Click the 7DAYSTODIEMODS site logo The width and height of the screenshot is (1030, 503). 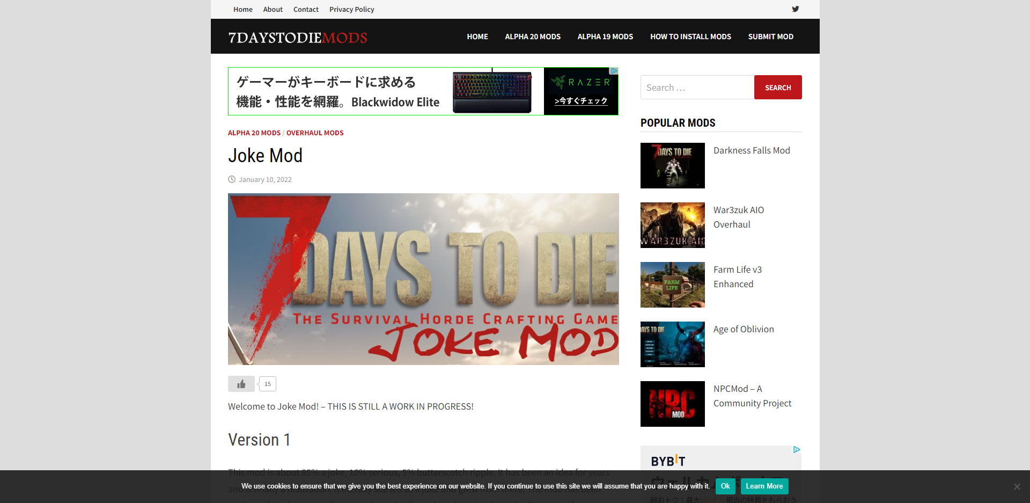[298, 38]
